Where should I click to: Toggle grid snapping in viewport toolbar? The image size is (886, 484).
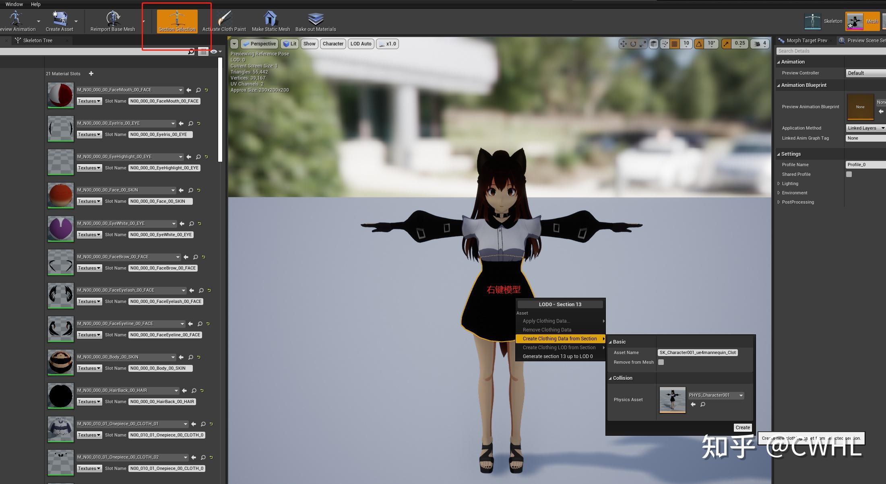pos(675,44)
